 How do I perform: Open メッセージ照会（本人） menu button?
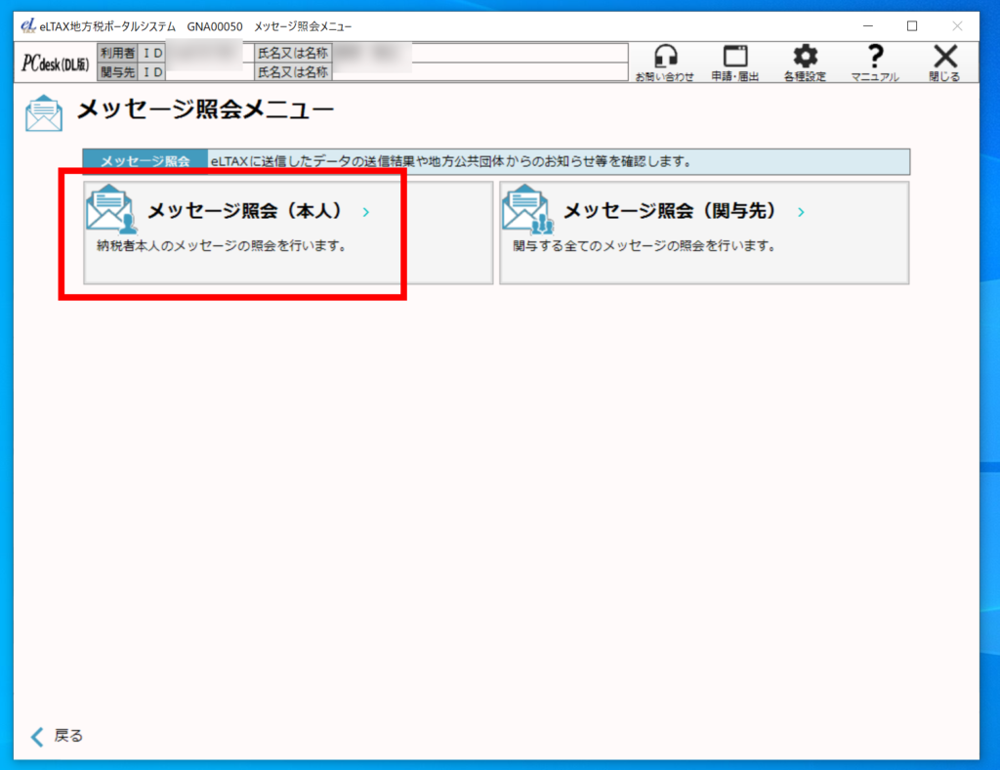288,233
